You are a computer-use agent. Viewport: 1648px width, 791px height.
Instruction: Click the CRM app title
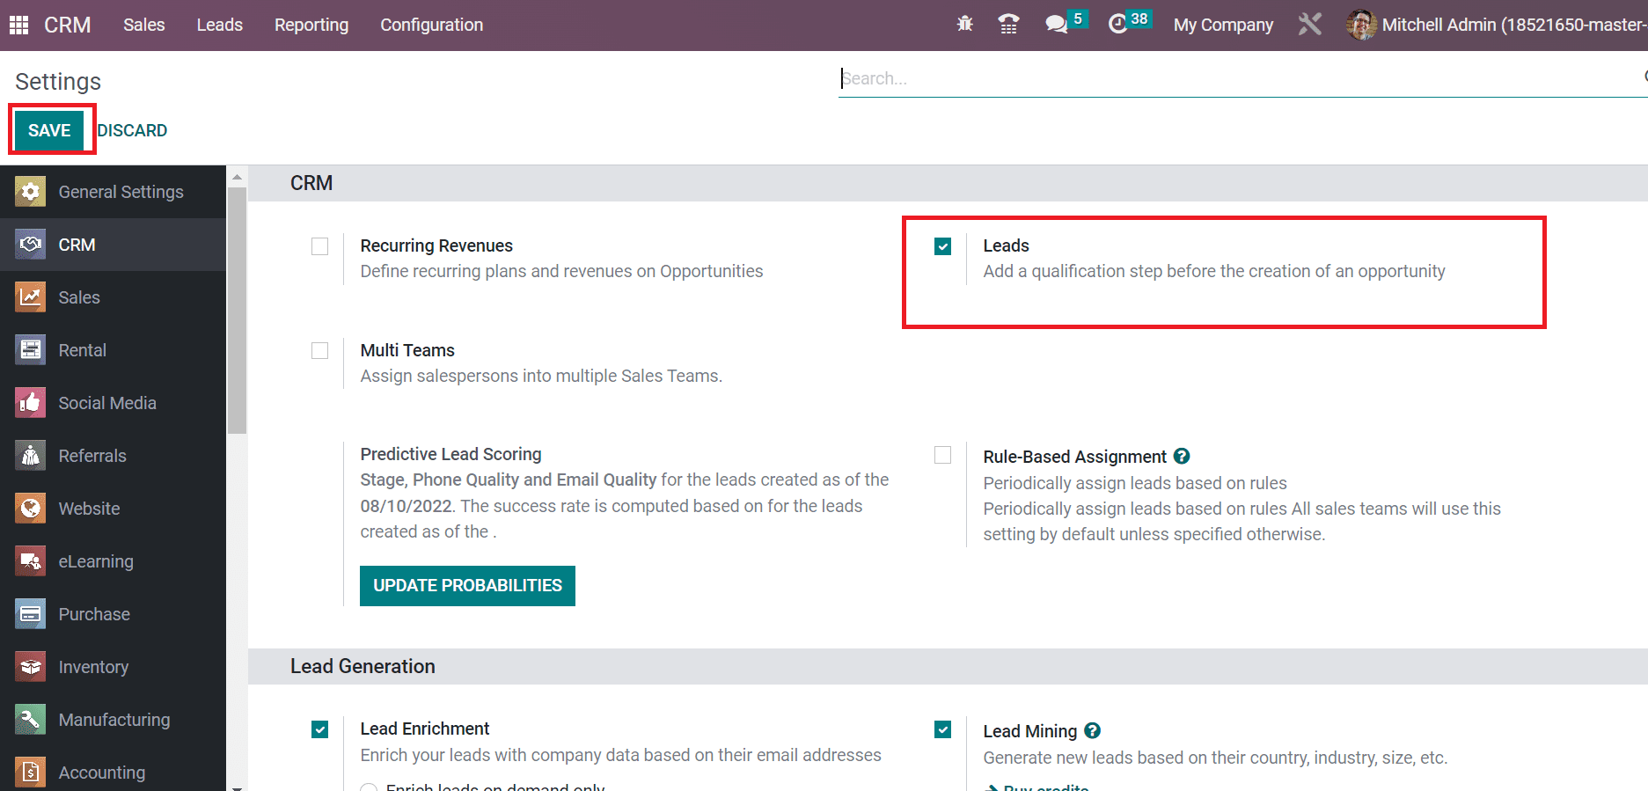coord(68,25)
